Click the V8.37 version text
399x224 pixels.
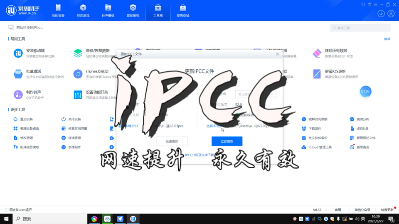pyautogui.click(x=317, y=210)
